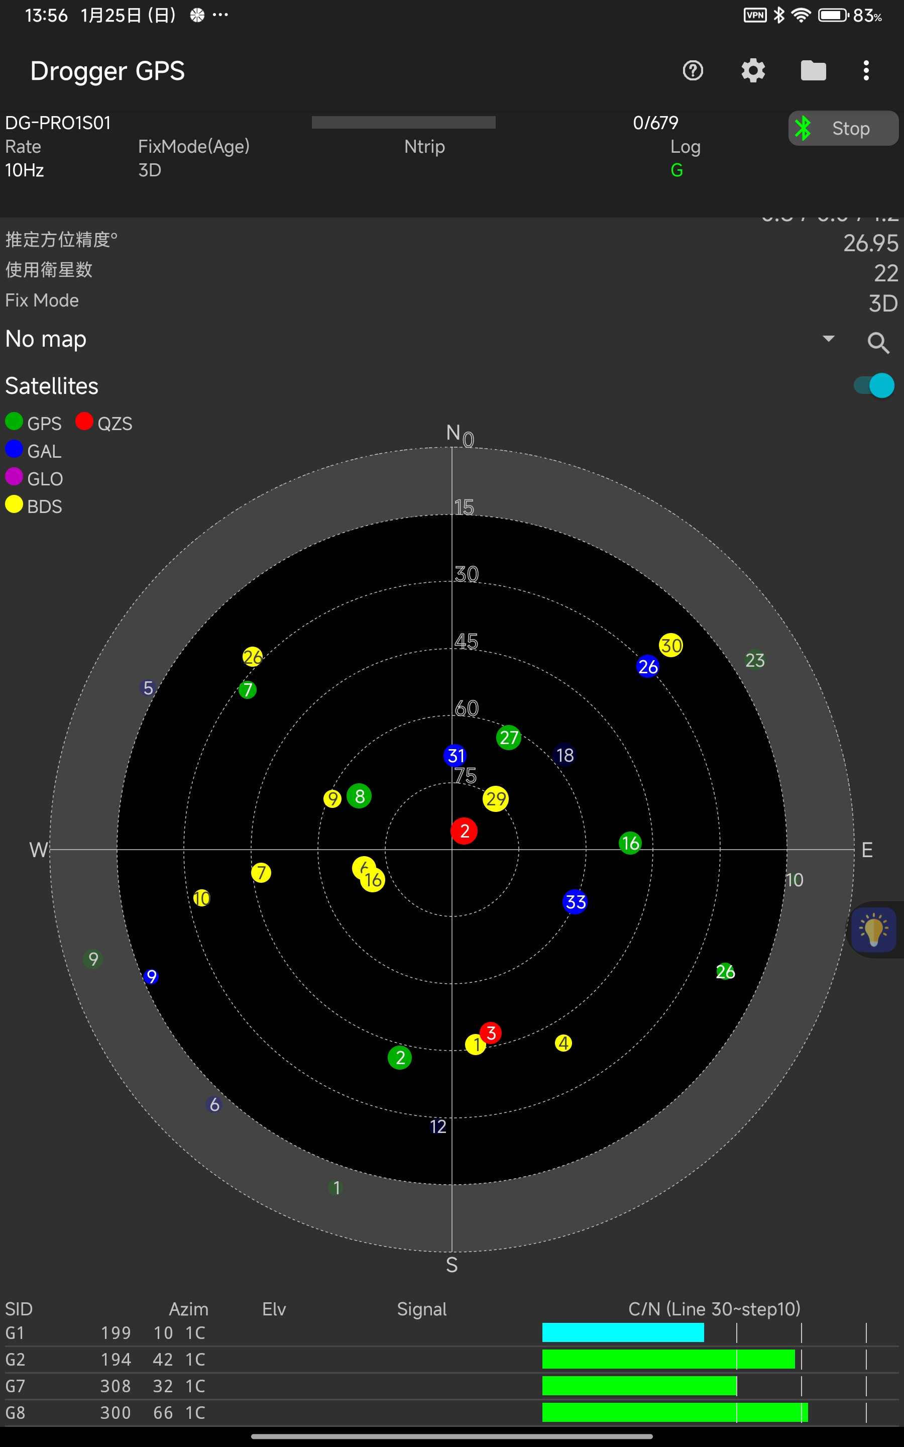Tap the green Log G indicator
This screenshot has width=904, height=1447.
click(x=676, y=170)
